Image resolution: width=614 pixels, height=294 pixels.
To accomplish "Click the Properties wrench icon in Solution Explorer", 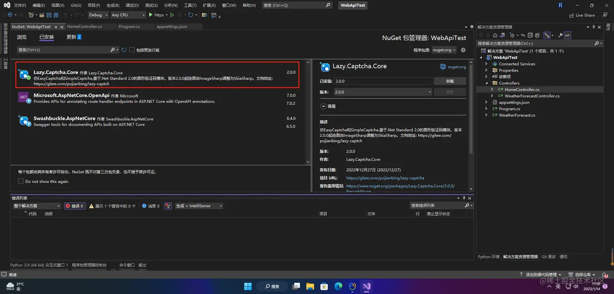I will 560,35.
